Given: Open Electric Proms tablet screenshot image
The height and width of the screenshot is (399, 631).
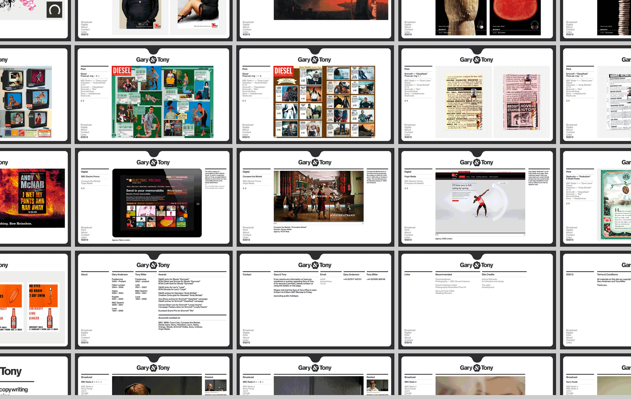Looking at the screenshot, I should click(x=157, y=203).
